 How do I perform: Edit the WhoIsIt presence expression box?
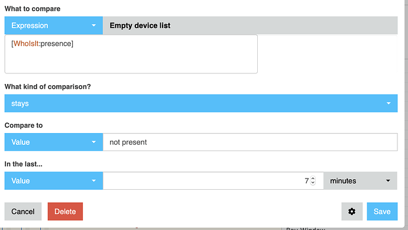click(x=131, y=54)
